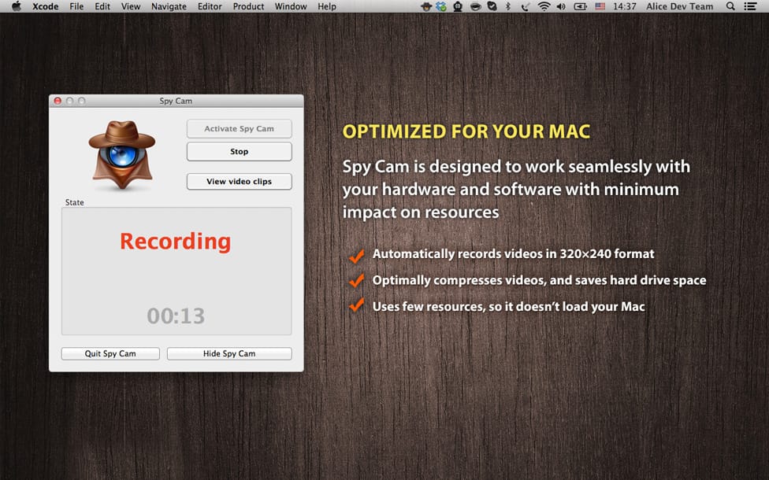Open Spotlight search magnifier icon
The image size is (769, 480).
pos(730,6)
